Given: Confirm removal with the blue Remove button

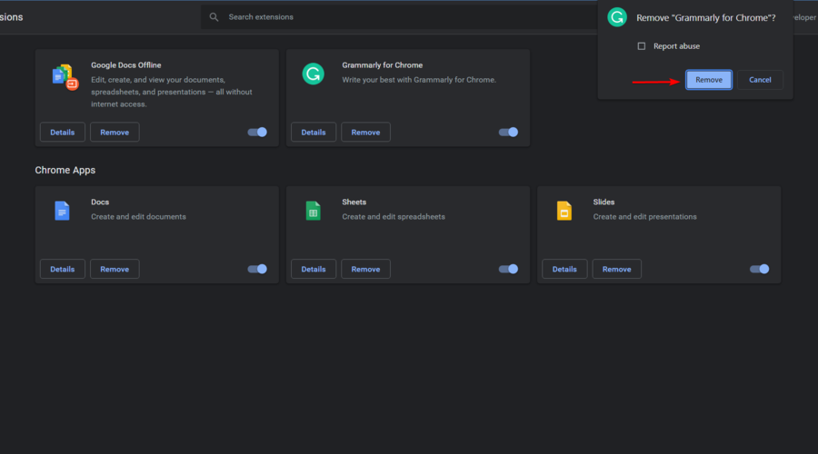Looking at the screenshot, I should pyautogui.click(x=709, y=80).
